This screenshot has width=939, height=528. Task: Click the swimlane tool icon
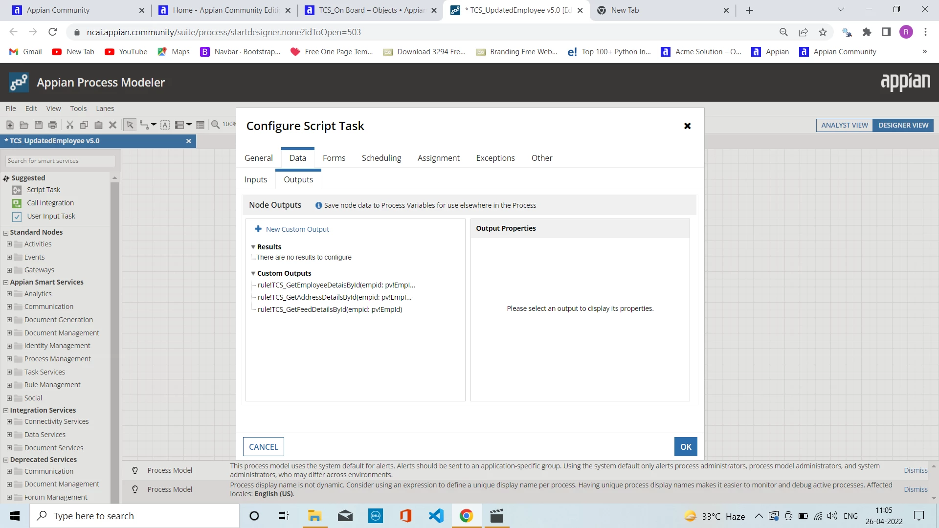click(x=179, y=125)
